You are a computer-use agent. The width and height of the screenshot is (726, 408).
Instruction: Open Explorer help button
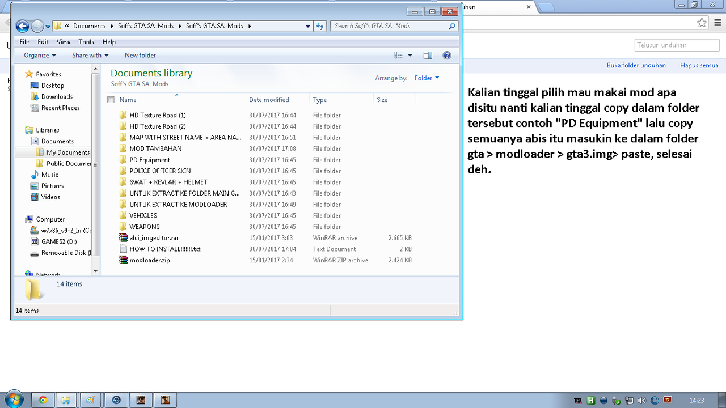point(447,56)
